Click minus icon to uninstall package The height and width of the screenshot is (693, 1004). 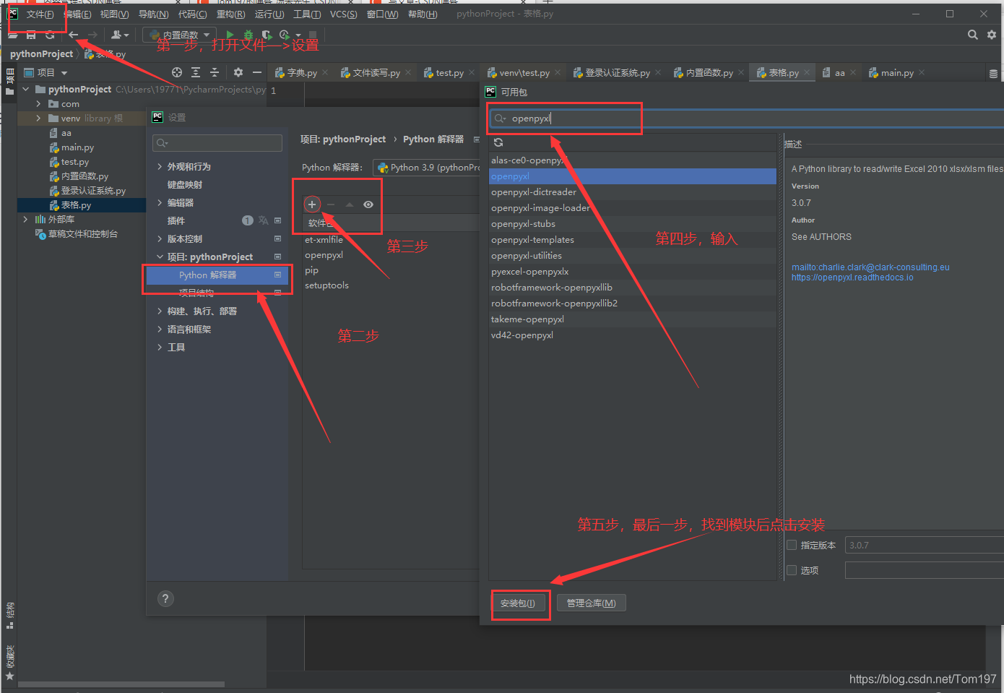pos(331,205)
